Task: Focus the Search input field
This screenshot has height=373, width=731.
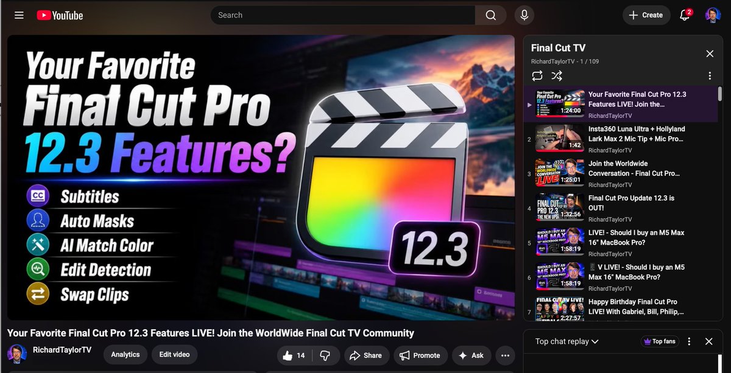Action: (x=343, y=15)
